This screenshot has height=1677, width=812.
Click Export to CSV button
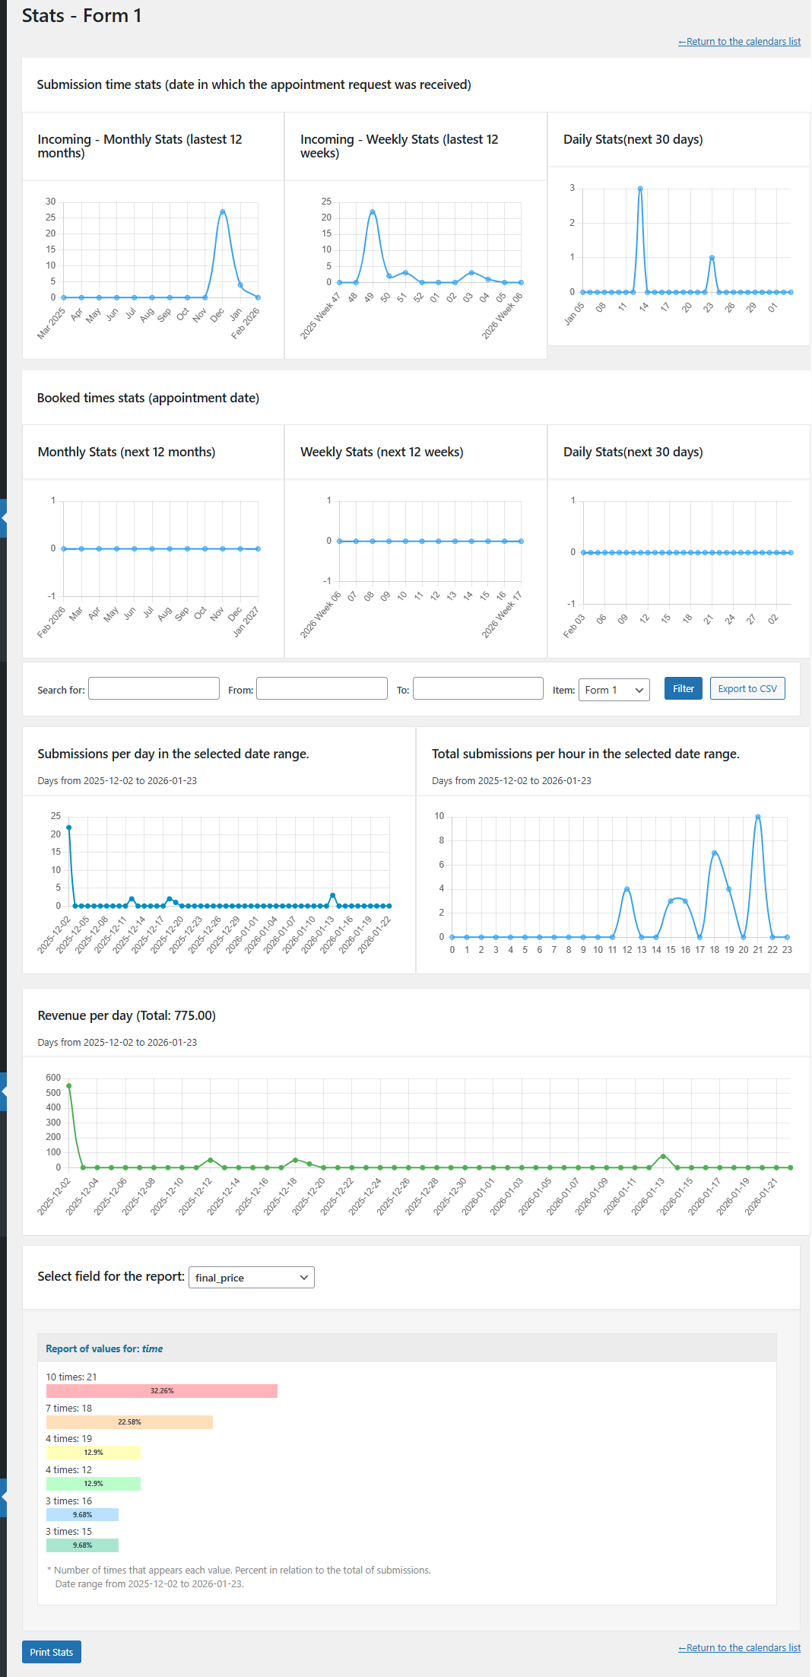747,688
